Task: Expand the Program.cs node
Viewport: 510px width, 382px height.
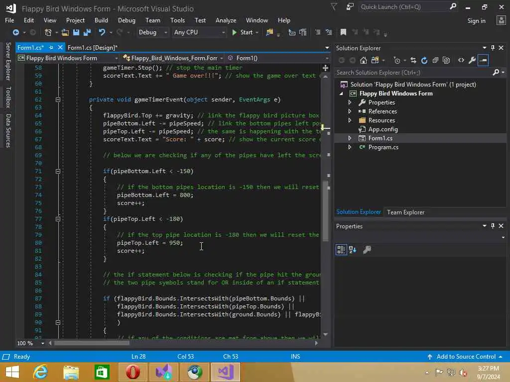Action: [350, 147]
